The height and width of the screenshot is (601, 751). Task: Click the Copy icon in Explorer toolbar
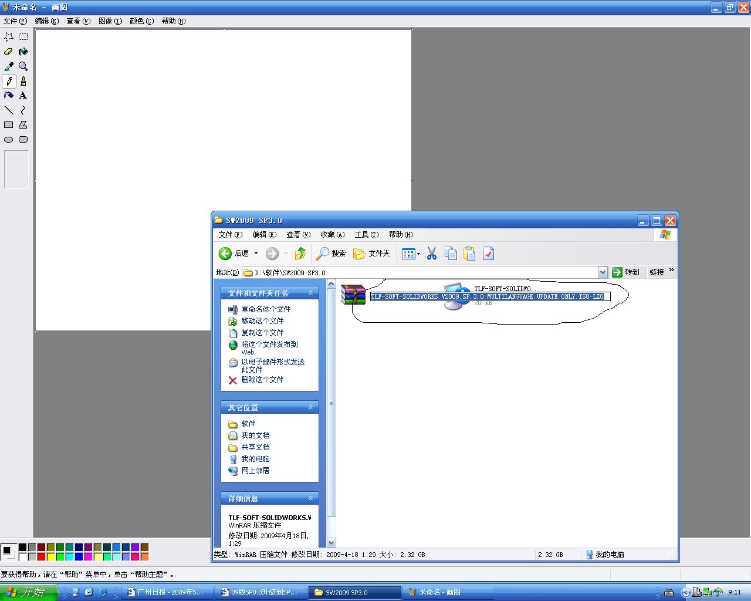451,254
